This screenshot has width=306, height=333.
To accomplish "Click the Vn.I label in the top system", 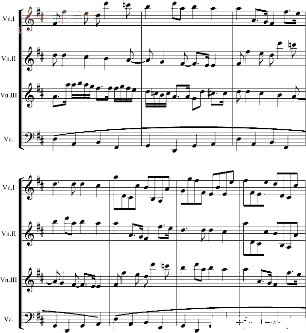I will pos(9,19).
